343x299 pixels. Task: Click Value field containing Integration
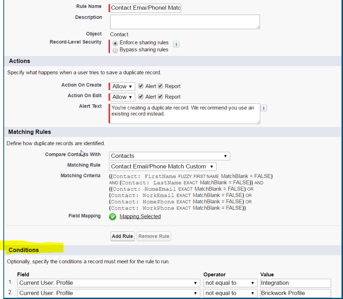click(x=296, y=283)
